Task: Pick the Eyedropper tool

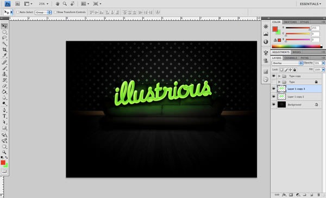Action: (x=4, y=55)
